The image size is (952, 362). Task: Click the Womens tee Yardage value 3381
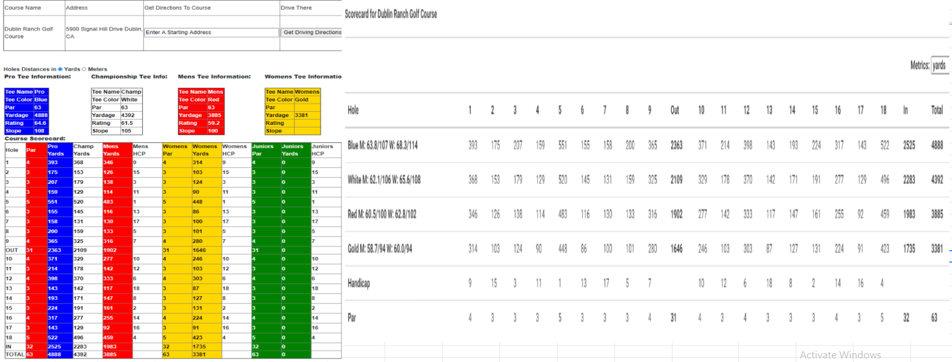pos(307,115)
